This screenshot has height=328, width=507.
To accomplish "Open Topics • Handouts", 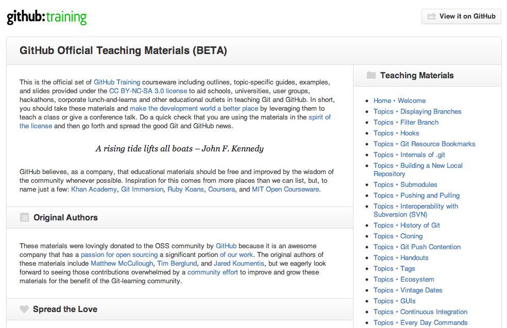I will (x=401, y=258).
